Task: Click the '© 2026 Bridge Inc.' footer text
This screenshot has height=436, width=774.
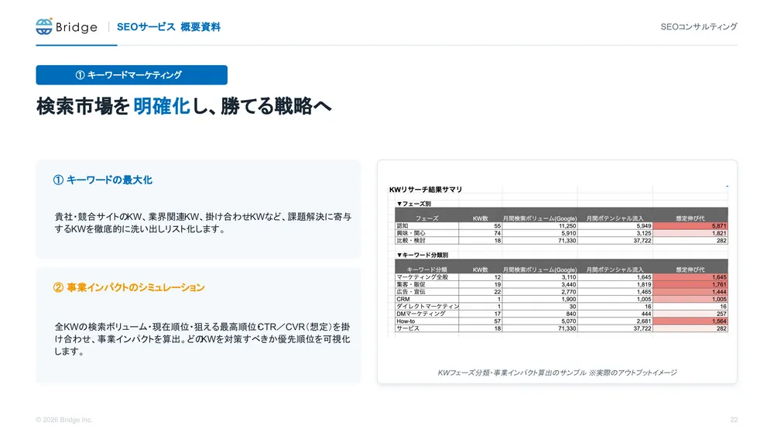Action: pos(64,420)
